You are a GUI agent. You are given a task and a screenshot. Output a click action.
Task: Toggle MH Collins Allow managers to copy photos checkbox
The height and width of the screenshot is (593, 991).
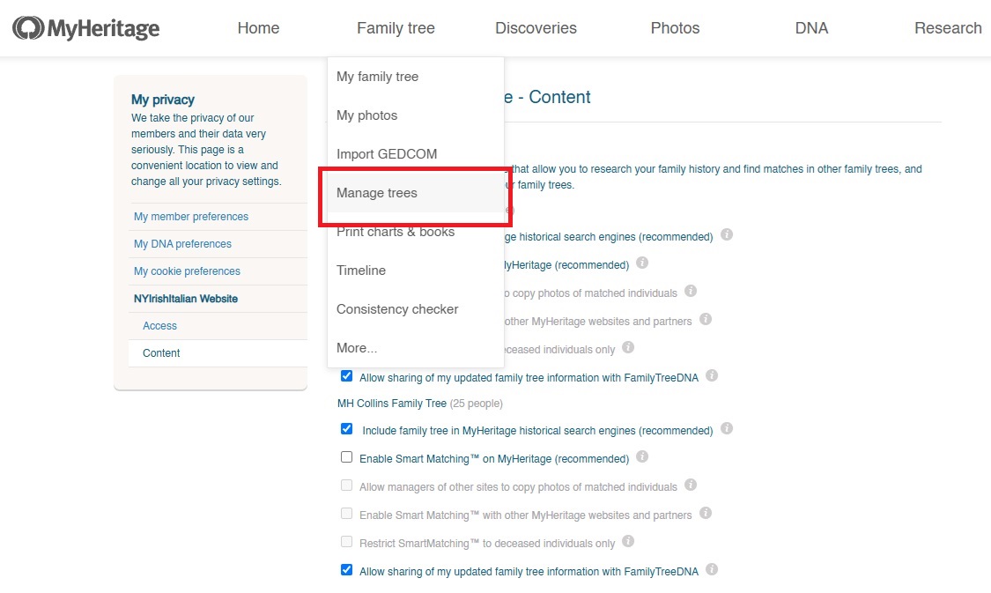click(346, 486)
